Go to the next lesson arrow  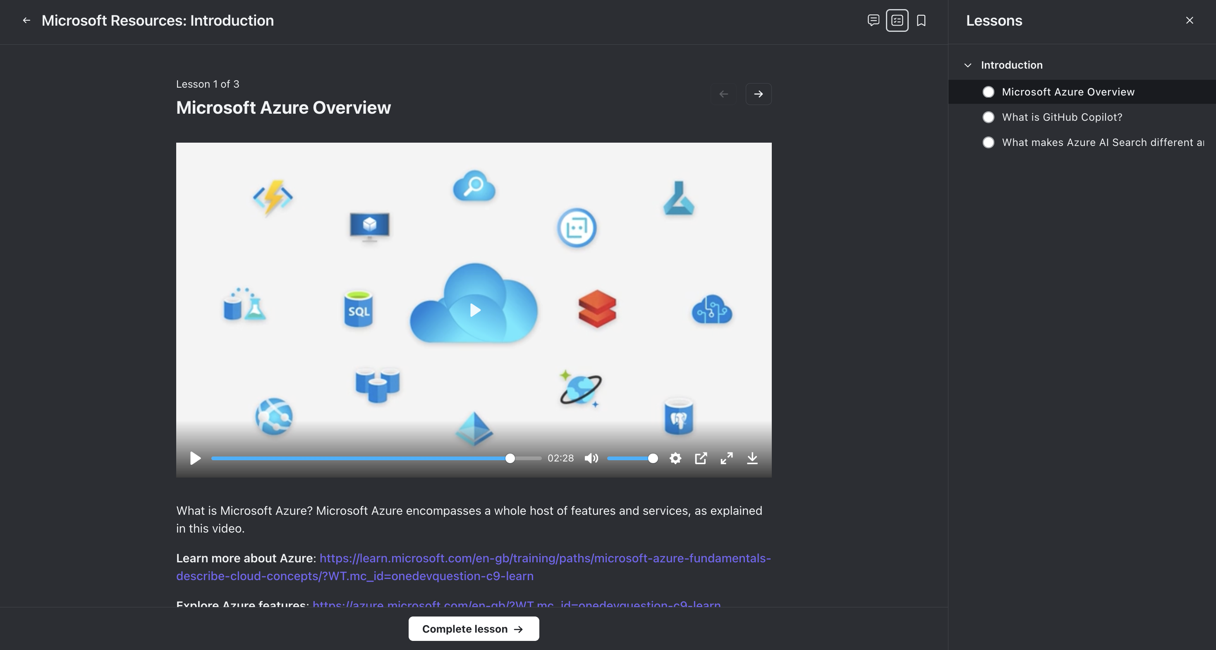758,94
